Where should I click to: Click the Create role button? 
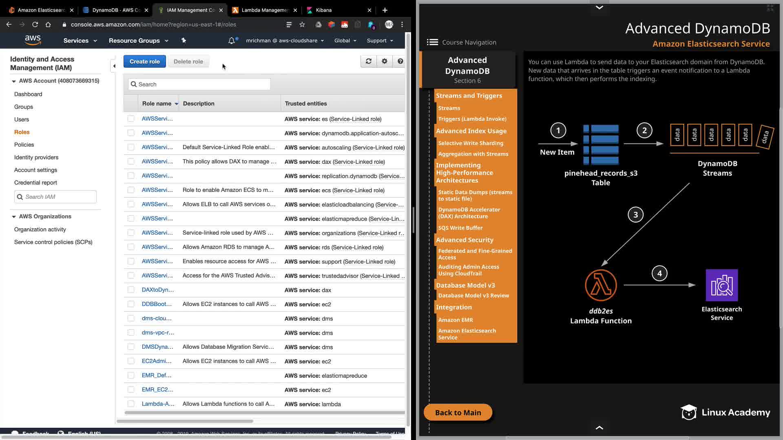[x=144, y=62]
